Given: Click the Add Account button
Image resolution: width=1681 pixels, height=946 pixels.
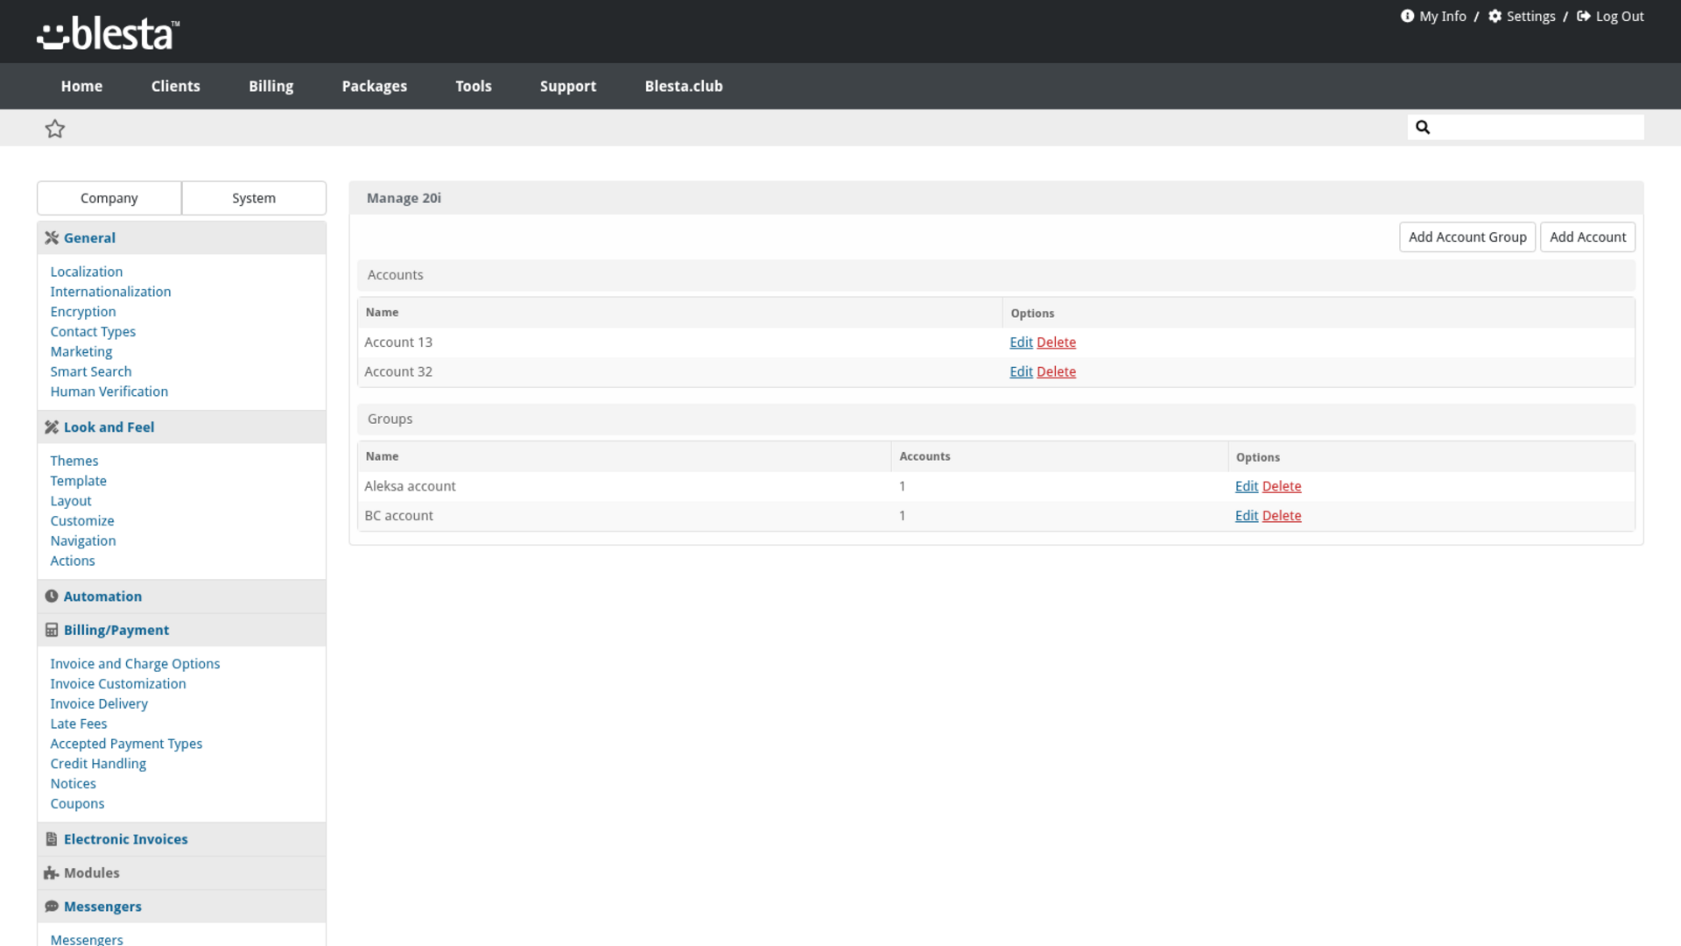Looking at the screenshot, I should pos(1587,237).
